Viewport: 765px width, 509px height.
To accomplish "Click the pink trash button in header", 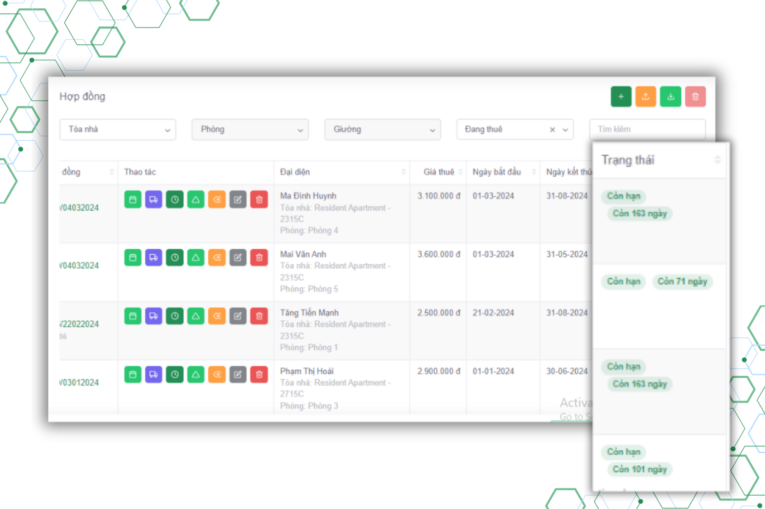I will (695, 97).
